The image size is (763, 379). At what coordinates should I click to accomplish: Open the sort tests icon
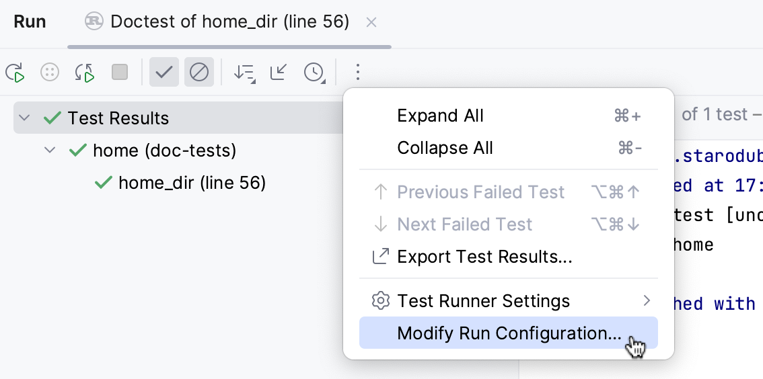click(x=244, y=72)
